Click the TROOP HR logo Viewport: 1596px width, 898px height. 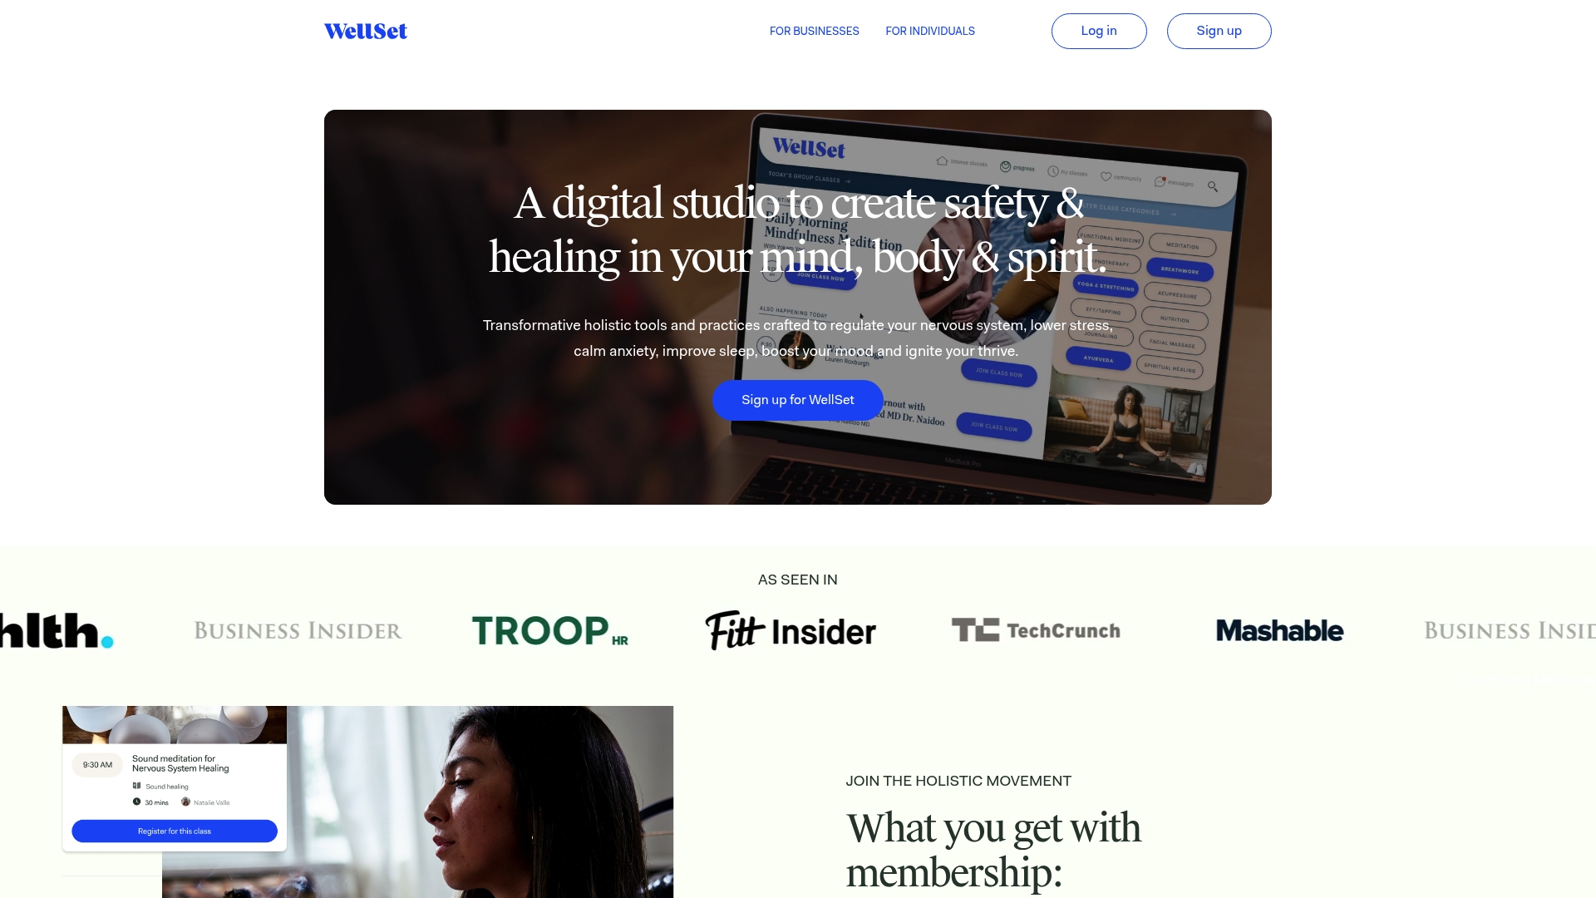(549, 630)
